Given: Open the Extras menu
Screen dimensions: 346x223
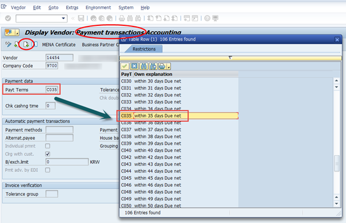Looking at the screenshot, I should pos(72,7).
